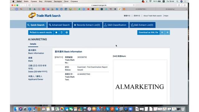Screen dimensions: 199x112
Task: Open Photos app from the Dock
Action: click(x=62, y=109)
